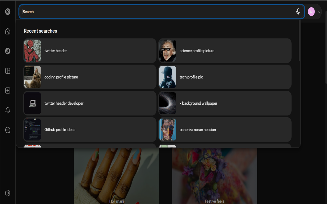
Task: Go to Home feed in sidebar
Action: coord(8,31)
